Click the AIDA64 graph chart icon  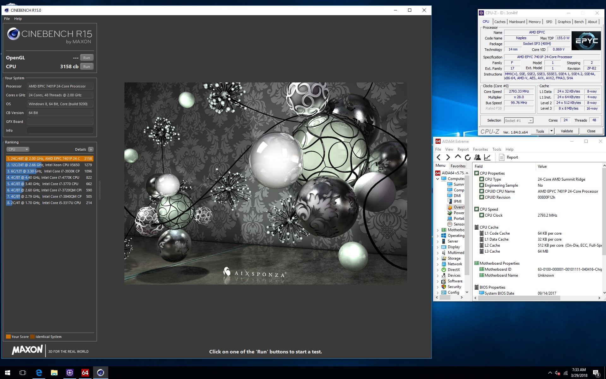(487, 157)
